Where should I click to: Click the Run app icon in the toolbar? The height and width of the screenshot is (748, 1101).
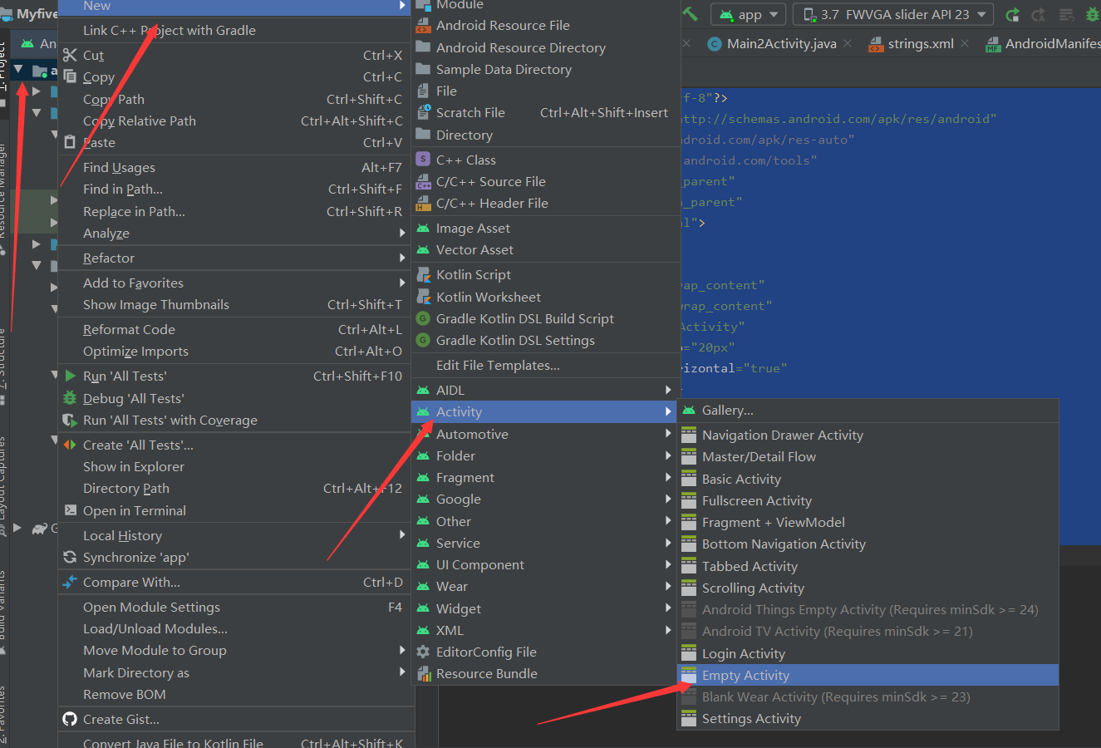click(1012, 14)
